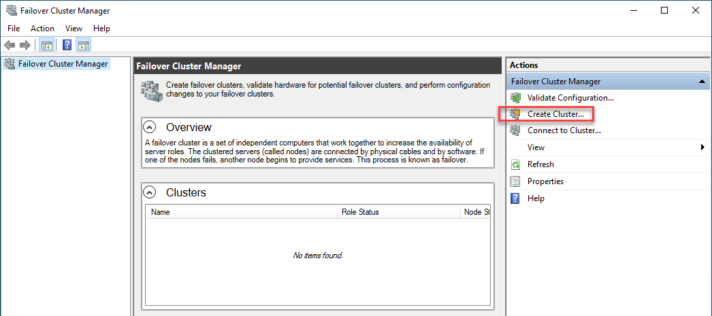
Task: Sort clusters by the Role Status column
Action: (x=399, y=212)
